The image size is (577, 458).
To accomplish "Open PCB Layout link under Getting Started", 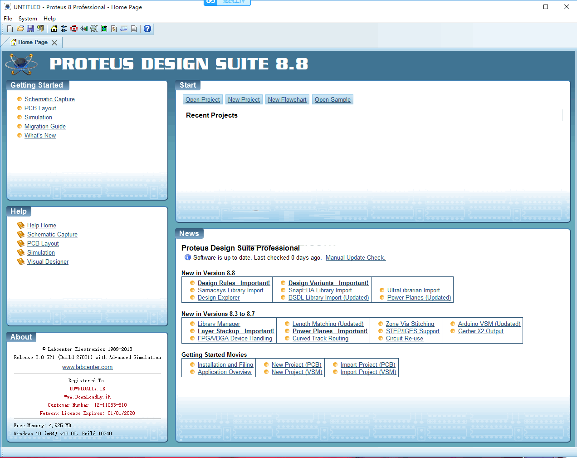I will [x=40, y=108].
